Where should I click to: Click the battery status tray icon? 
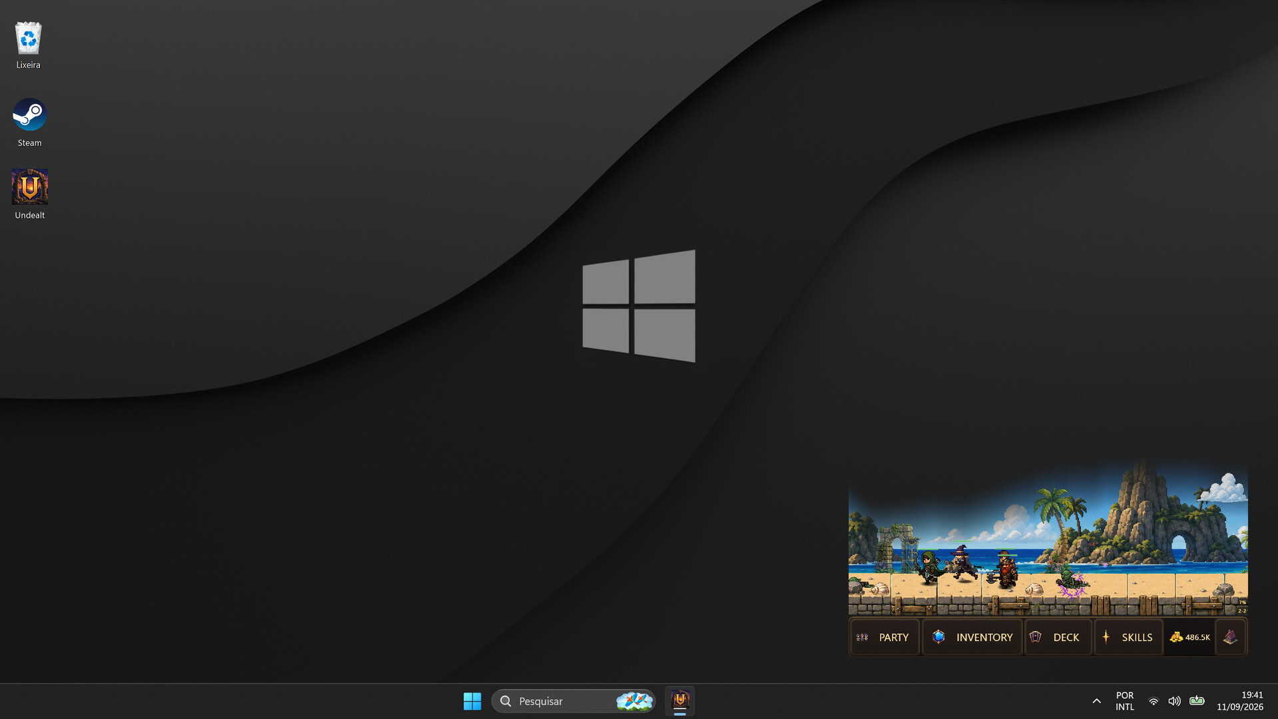pyautogui.click(x=1197, y=700)
